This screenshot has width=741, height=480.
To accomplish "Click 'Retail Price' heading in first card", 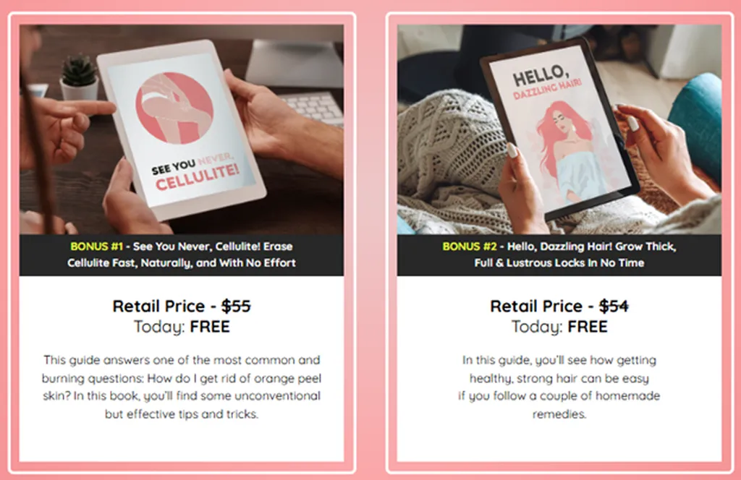I will click(158, 307).
